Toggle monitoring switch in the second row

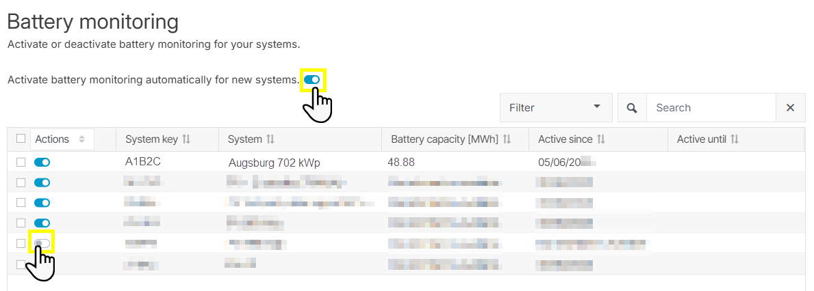[42, 182]
